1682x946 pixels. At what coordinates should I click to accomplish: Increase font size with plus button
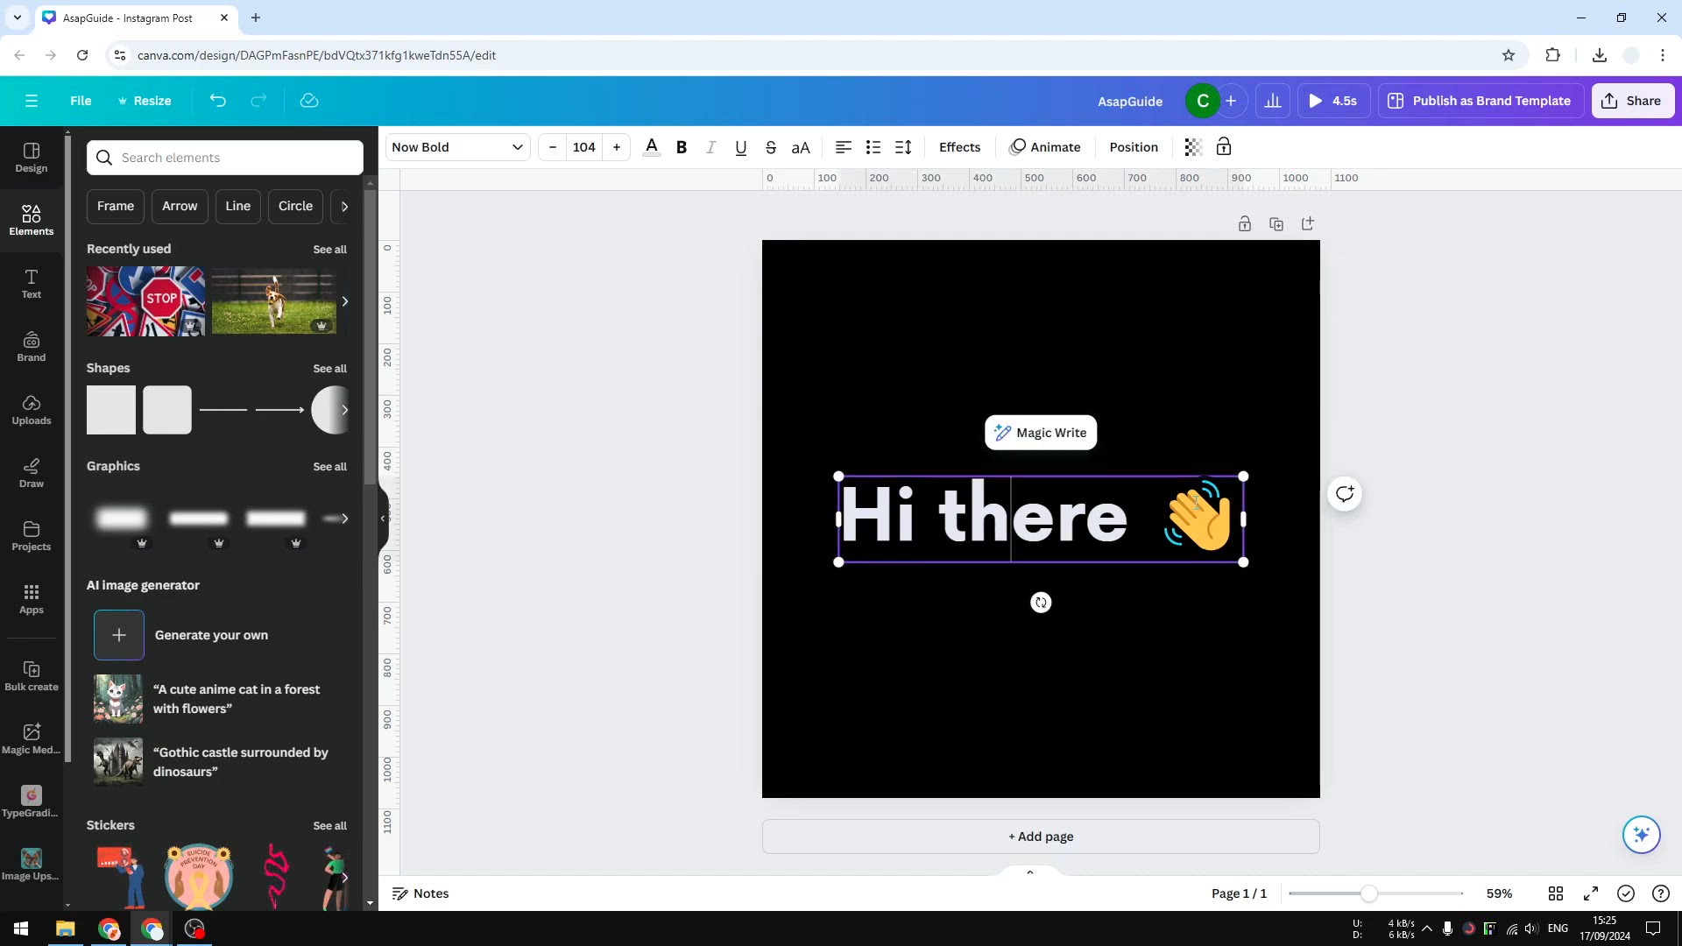pos(617,147)
